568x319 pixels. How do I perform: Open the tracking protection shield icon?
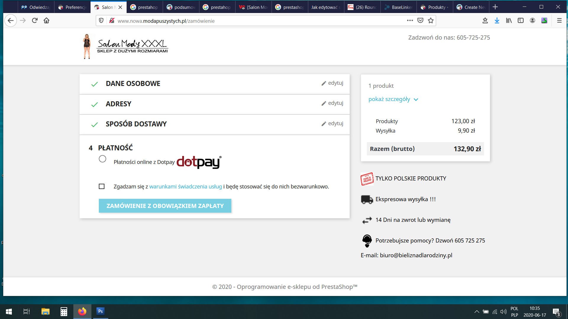point(101,20)
